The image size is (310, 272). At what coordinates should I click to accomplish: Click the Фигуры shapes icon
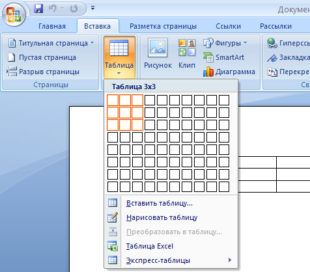208,43
